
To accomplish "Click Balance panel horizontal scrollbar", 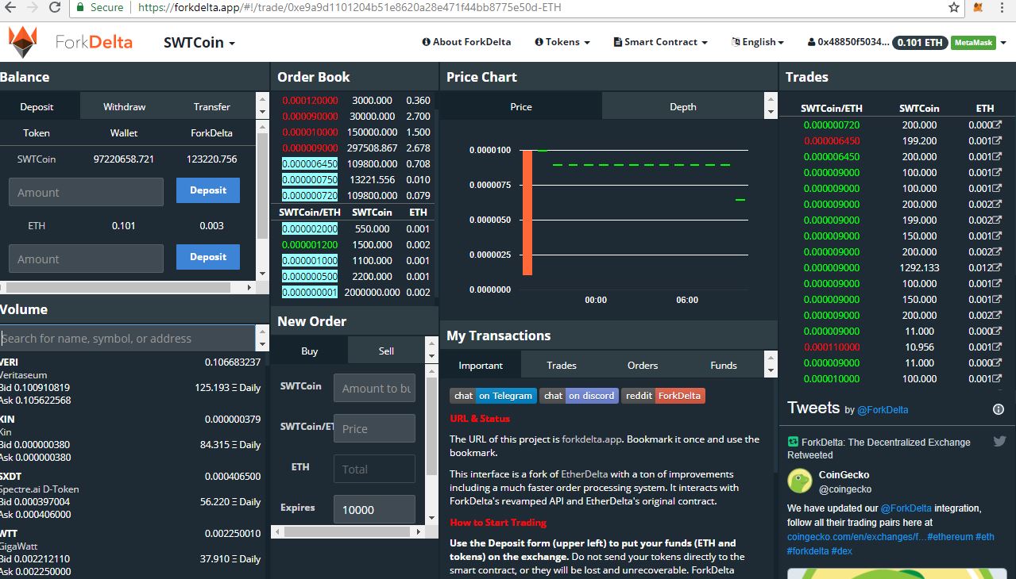I will tap(119, 287).
